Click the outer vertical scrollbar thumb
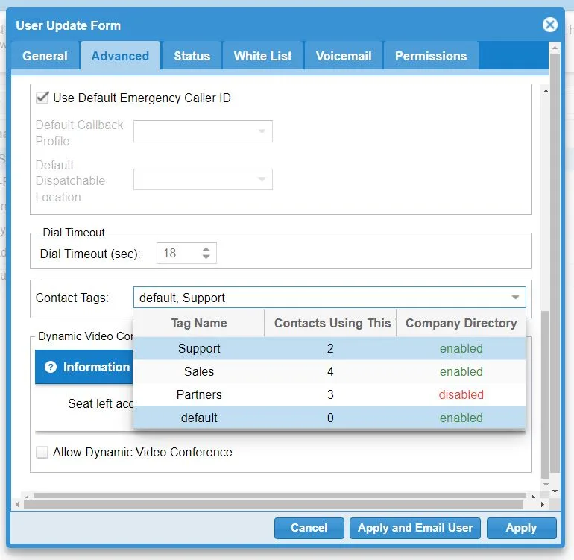Image resolution: width=574 pixels, height=560 pixels. (x=555, y=263)
